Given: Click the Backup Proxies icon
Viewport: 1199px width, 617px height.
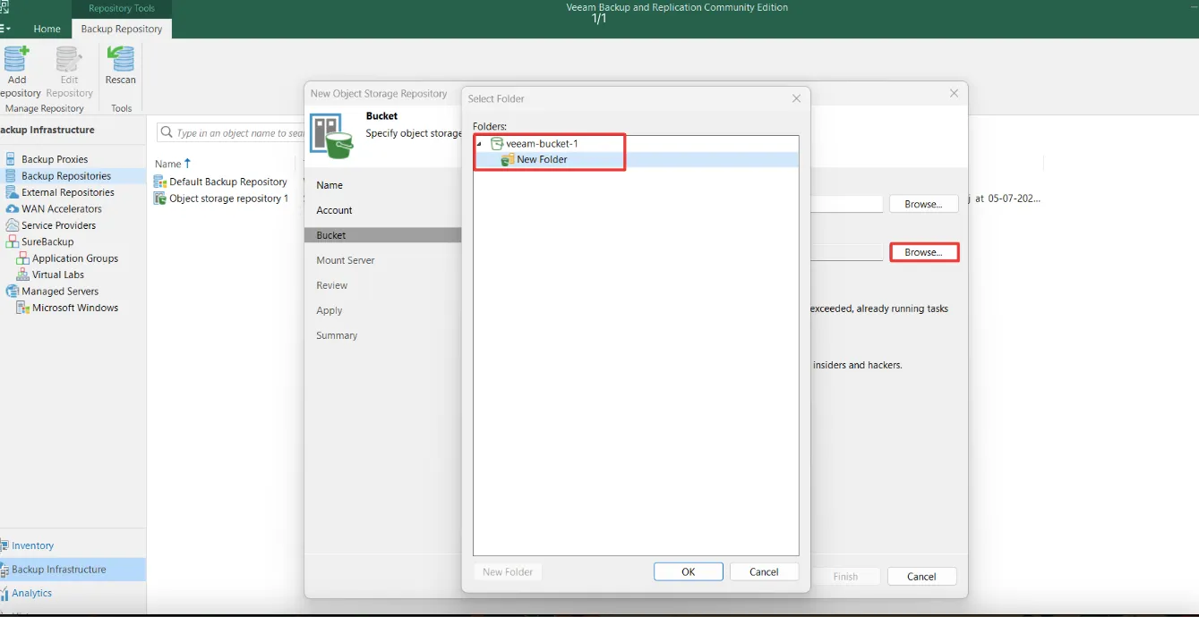Looking at the screenshot, I should tap(12, 159).
